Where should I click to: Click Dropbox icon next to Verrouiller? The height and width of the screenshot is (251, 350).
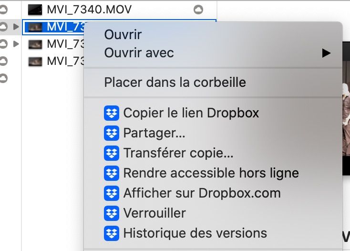point(111,213)
